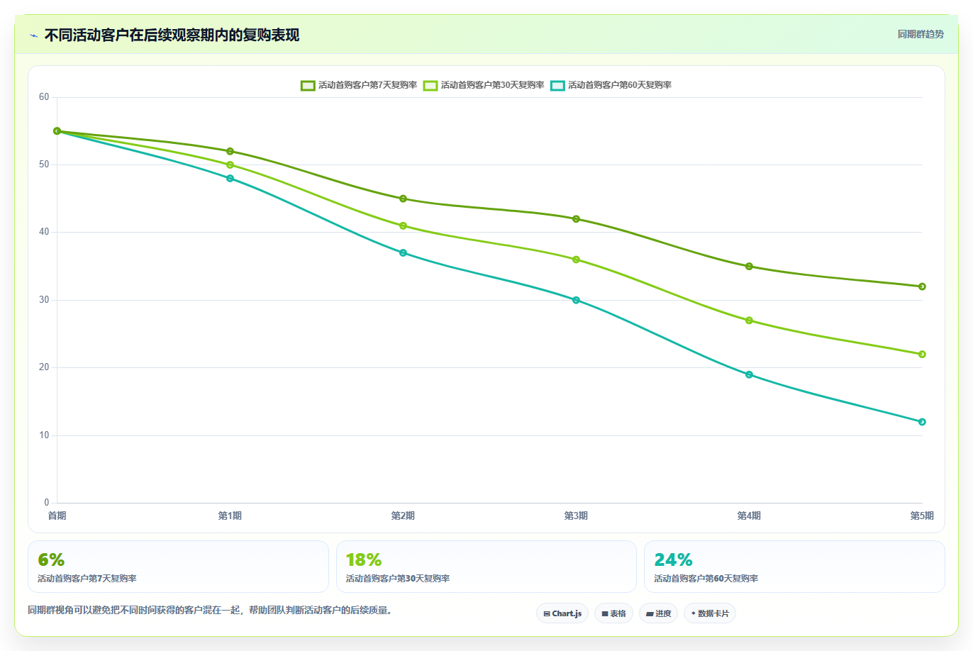Click the y-axis value 50
This screenshot has width=973, height=651.
pyautogui.click(x=44, y=165)
